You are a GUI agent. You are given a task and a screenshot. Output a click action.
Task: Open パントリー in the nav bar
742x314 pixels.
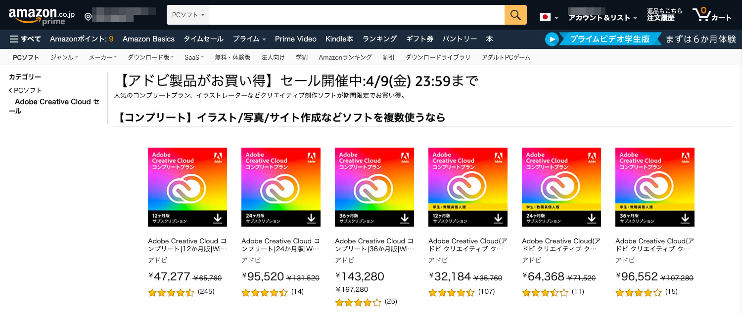[460, 39]
